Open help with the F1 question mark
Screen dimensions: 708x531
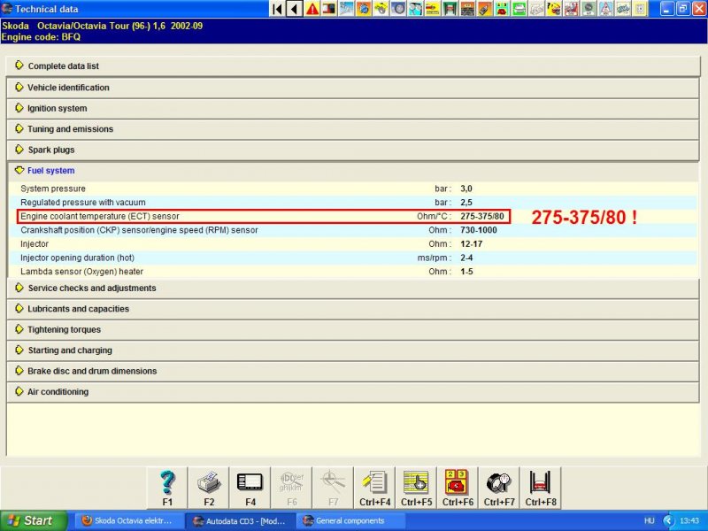(x=167, y=489)
